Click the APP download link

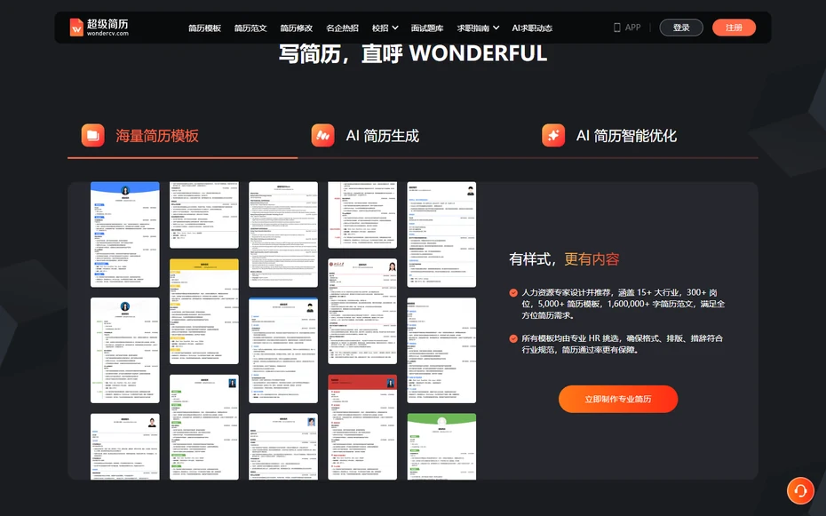click(627, 28)
